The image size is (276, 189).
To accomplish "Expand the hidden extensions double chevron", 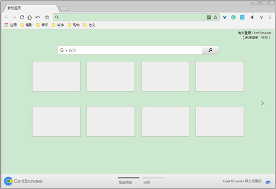I will 261,17.
